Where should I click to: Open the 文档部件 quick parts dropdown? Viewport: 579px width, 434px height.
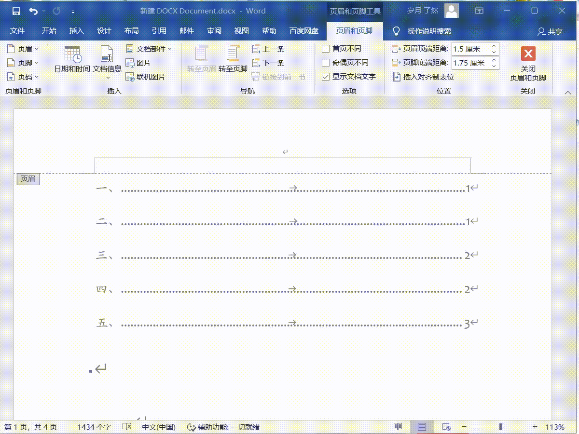click(149, 49)
